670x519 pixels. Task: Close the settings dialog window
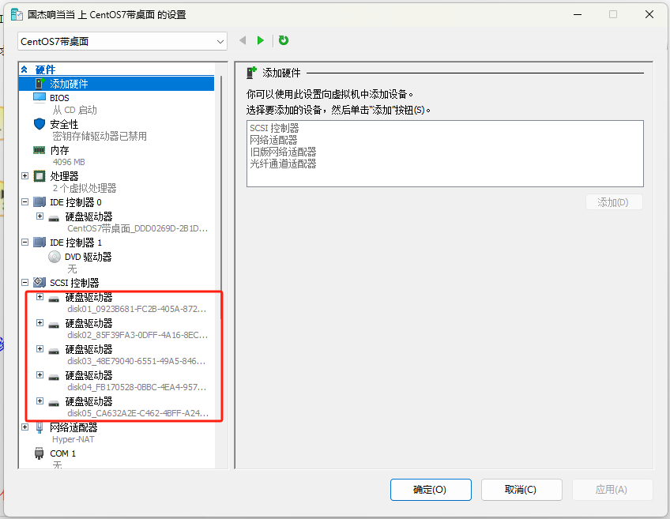[649, 14]
